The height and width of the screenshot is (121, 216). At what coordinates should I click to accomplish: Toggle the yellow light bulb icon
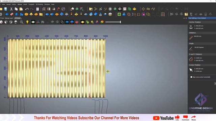click(x=27, y=22)
